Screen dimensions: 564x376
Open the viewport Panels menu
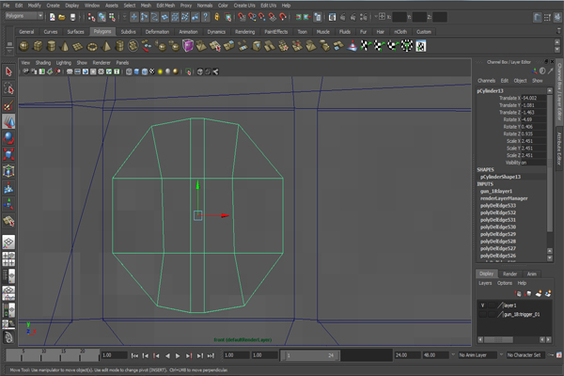[122, 63]
